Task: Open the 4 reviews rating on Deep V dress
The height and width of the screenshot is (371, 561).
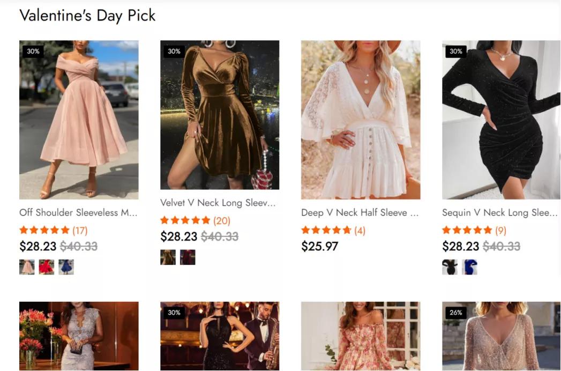Action: point(333,231)
